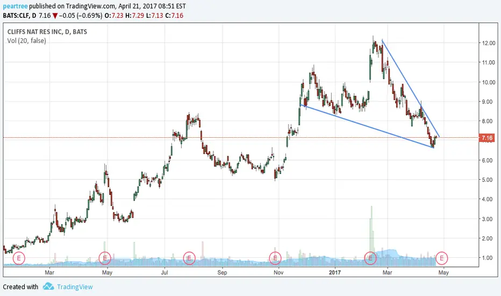The height and width of the screenshot is (296, 501).
Task: Click the TradingView logo icon at bottom
Action: click(x=48, y=286)
